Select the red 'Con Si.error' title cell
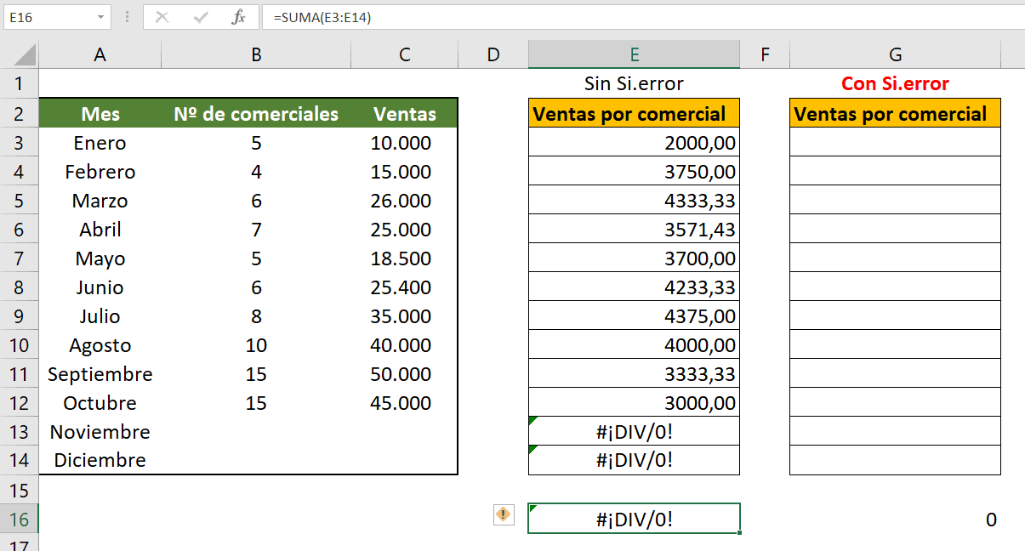Image resolution: width=1025 pixels, height=551 pixels. (895, 83)
